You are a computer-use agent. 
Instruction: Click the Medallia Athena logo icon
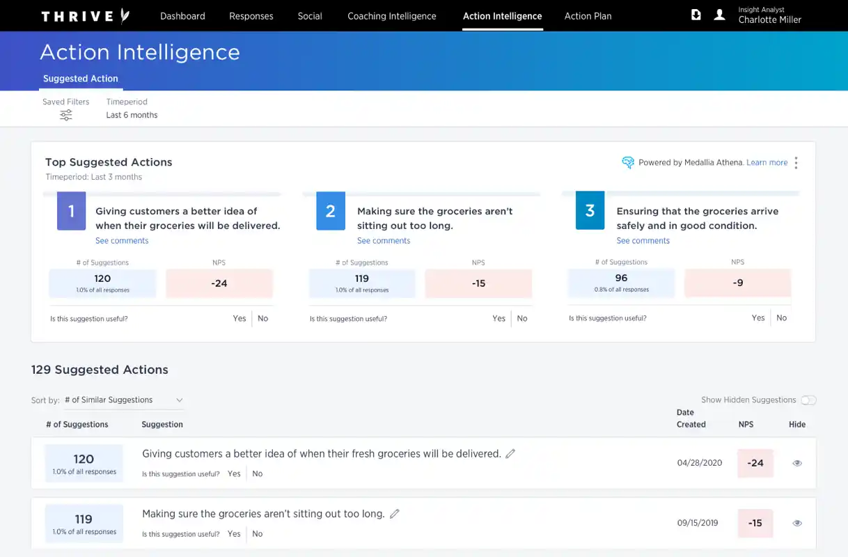coord(627,163)
